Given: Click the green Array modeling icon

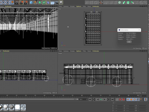Looking at the screenshot, I should click(x=44, y=2).
